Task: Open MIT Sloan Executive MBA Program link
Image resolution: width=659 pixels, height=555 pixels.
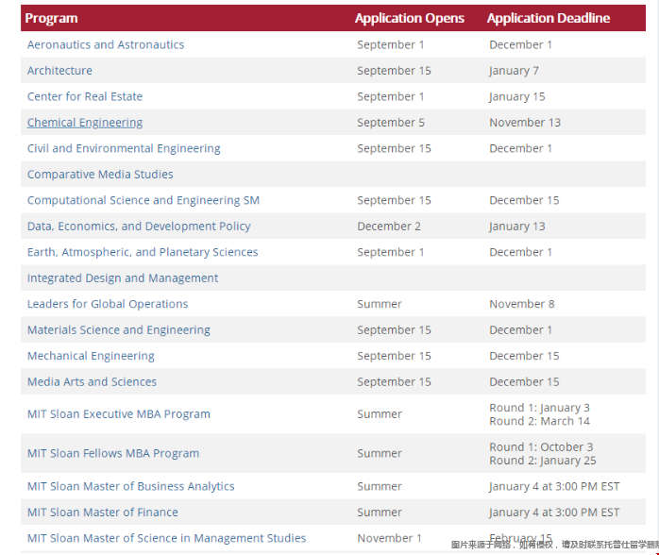Action: tap(119, 413)
